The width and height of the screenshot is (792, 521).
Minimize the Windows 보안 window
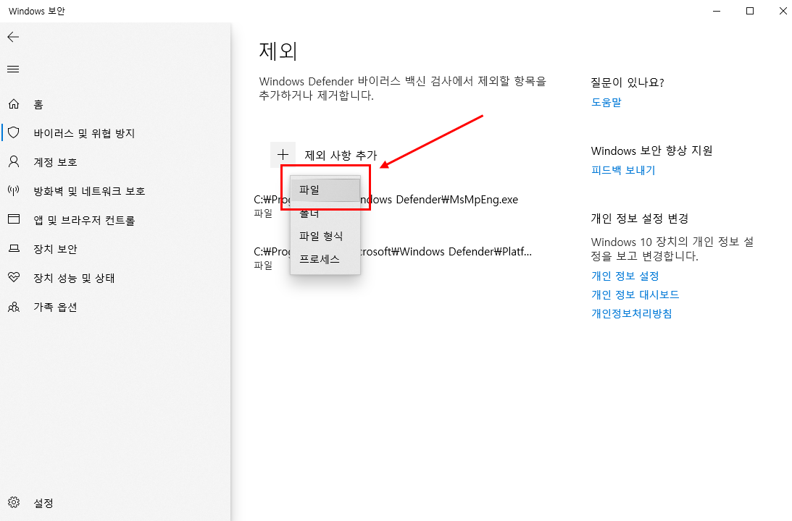click(716, 11)
